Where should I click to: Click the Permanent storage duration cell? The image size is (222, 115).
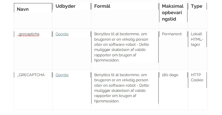(172, 34)
